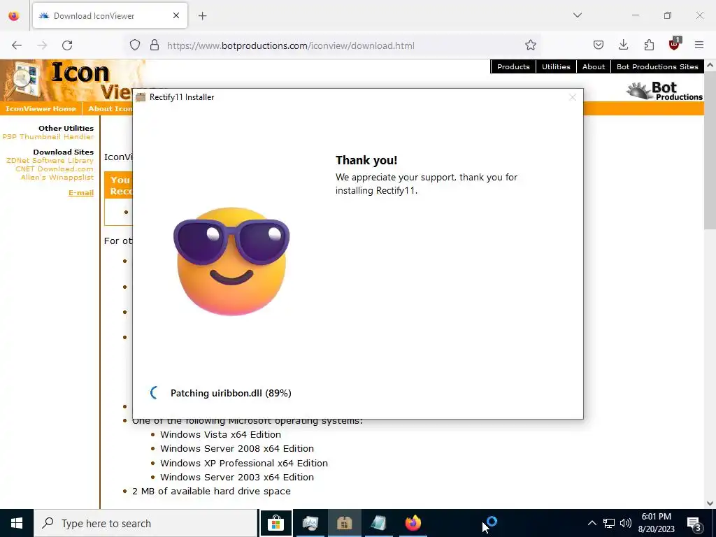Open the notepad-like taskbar app
716x537 pixels.
pyautogui.click(x=378, y=523)
